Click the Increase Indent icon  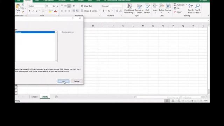tap(77, 11)
